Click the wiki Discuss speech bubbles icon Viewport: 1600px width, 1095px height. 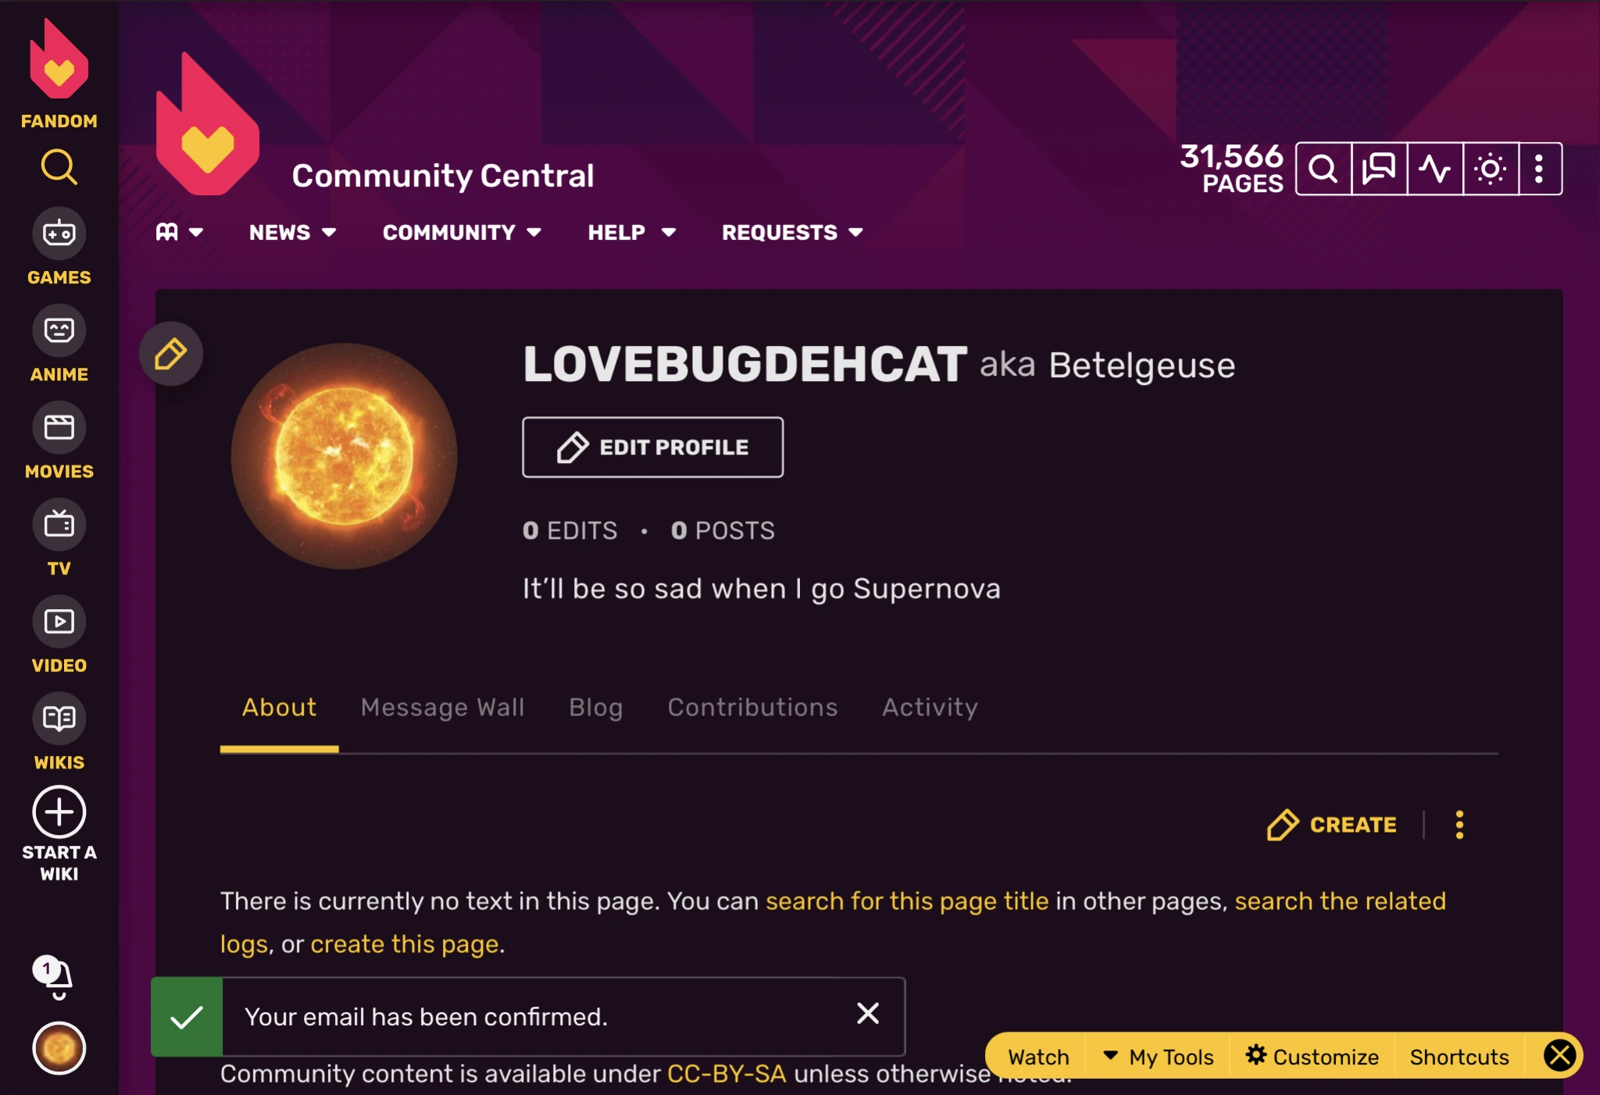click(1379, 169)
